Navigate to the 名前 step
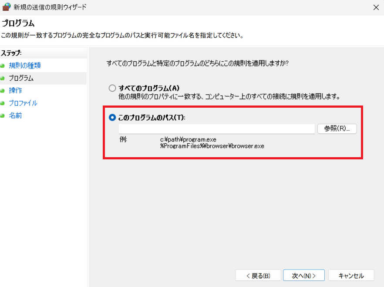384x287 pixels. [x=15, y=115]
